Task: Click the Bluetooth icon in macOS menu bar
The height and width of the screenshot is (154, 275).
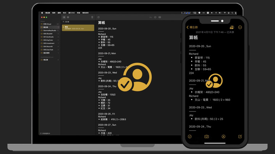Action: click(216, 13)
